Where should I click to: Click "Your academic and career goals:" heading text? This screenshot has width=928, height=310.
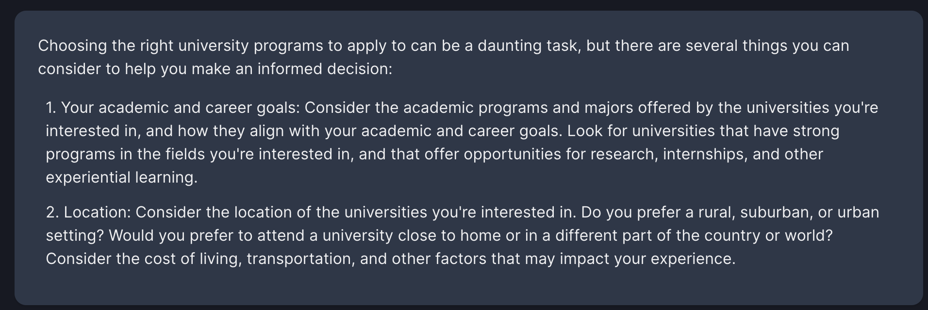point(181,108)
